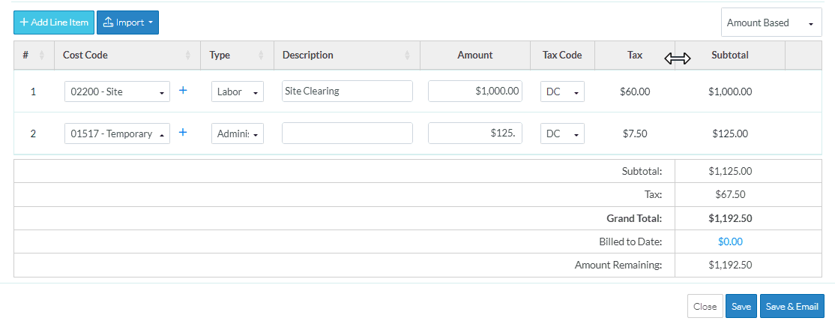
Task: Open the $0.00 Billed to Date link
Action: (x=729, y=241)
